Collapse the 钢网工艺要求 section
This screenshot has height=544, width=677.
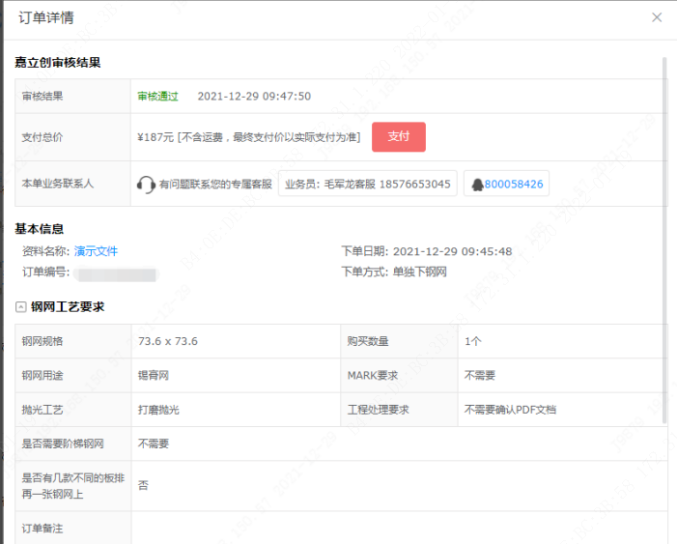pyautogui.click(x=21, y=306)
